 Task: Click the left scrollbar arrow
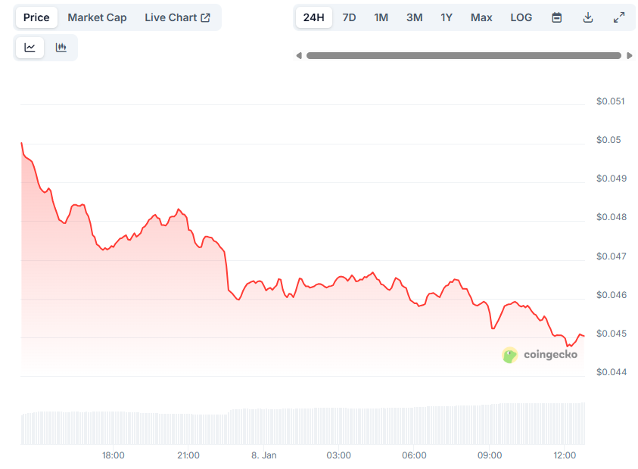tap(299, 54)
